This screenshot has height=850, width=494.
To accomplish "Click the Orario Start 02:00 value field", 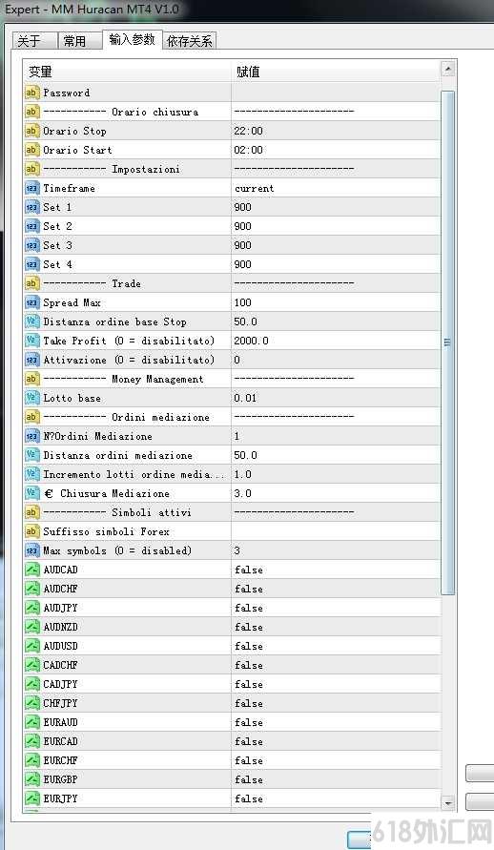I will coord(336,150).
